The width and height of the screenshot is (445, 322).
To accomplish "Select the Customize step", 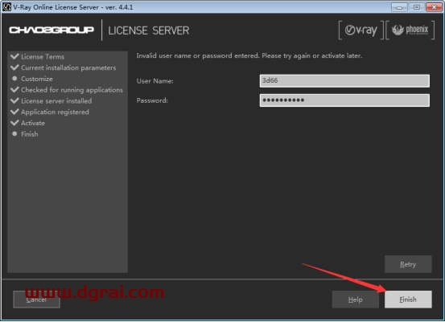I will point(37,79).
